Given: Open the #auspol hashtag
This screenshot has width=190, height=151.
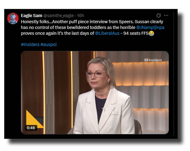Looking at the screenshot, I should coord(49,45).
